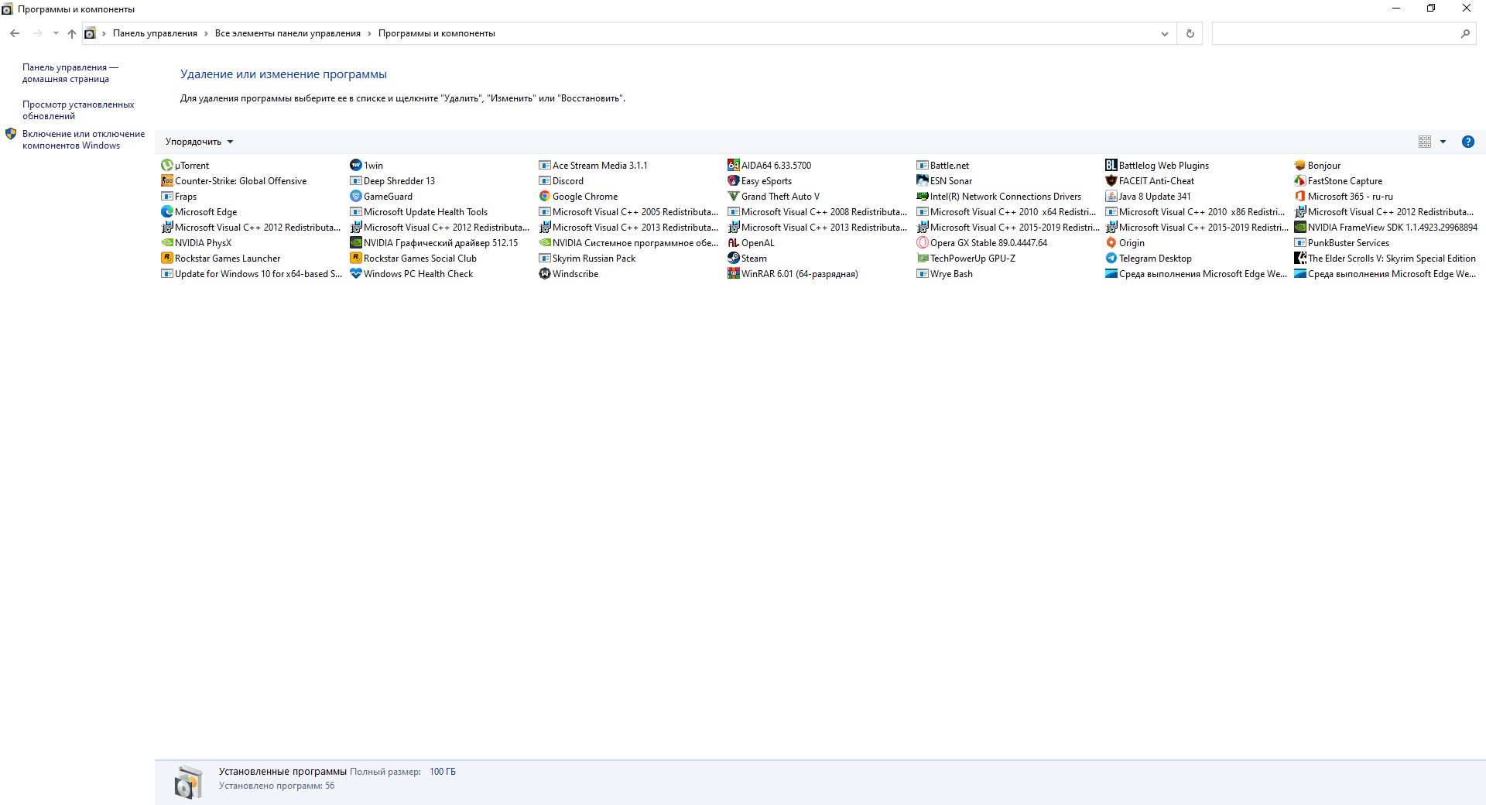This screenshot has height=805, width=1486.
Task: Expand the chevron after Все элементы панели управления
Action: point(369,33)
